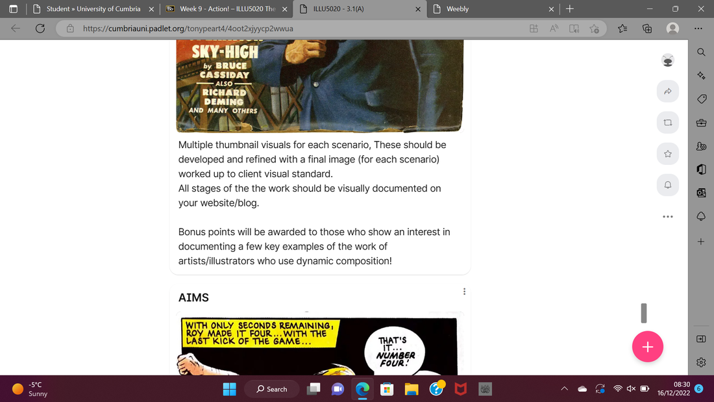Switch to Student » University of Cumbria tab
The width and height of the screenshot is (714, 402).
point(93,8)
